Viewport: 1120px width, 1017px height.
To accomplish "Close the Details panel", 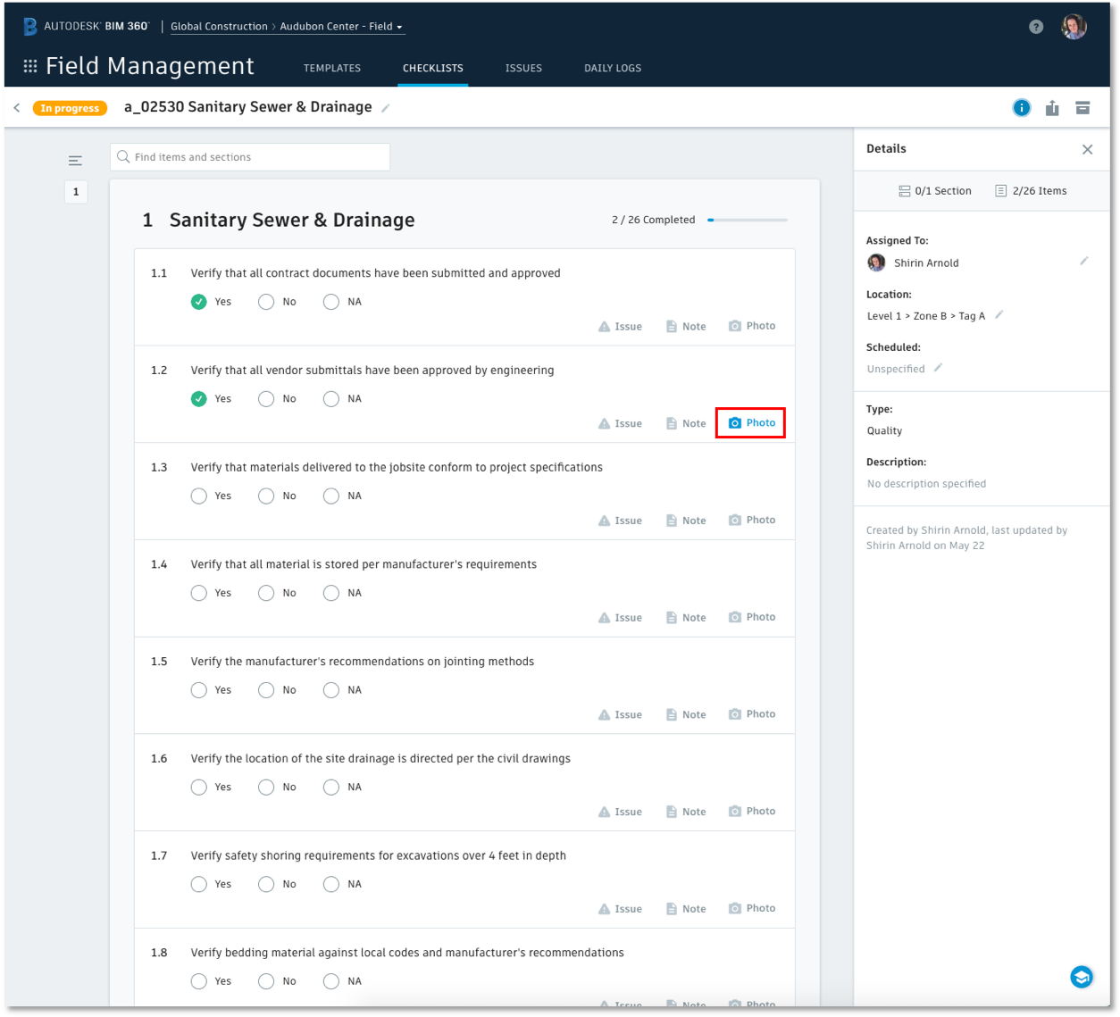I will coord(1087,149).
